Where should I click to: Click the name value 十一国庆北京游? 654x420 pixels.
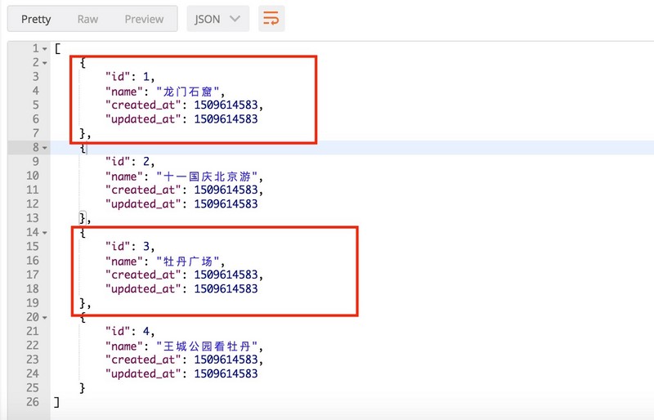click(x=208, y=176)
